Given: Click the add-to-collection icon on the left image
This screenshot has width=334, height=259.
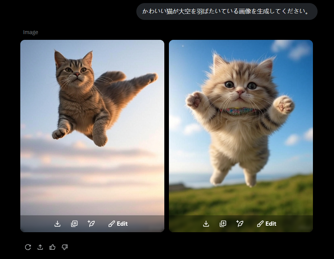Looking at the screenshot, I should (74, 224).
